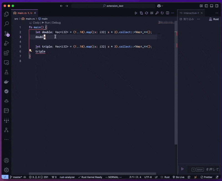Open changes compare icon in editor toolbar

[x=141, y=13]
